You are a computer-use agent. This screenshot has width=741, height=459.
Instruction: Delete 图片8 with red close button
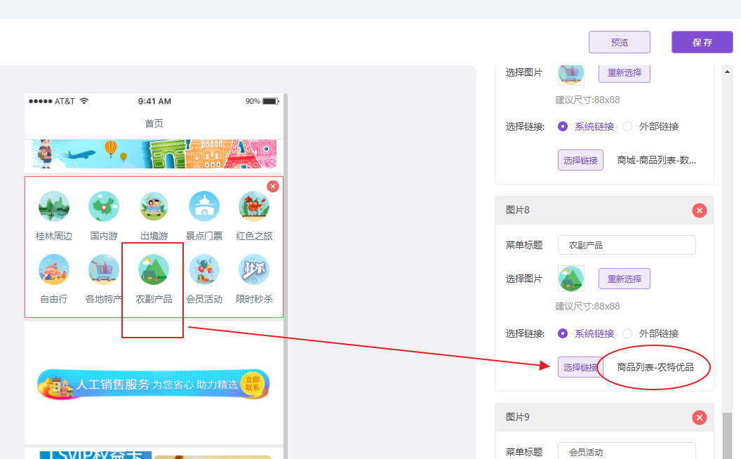point(699,211)
